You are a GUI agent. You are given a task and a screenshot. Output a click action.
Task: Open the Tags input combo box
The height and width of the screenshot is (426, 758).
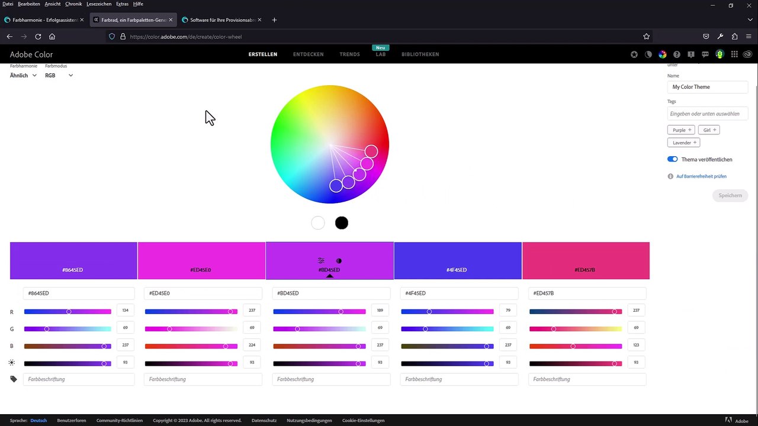tap(708, 113)
